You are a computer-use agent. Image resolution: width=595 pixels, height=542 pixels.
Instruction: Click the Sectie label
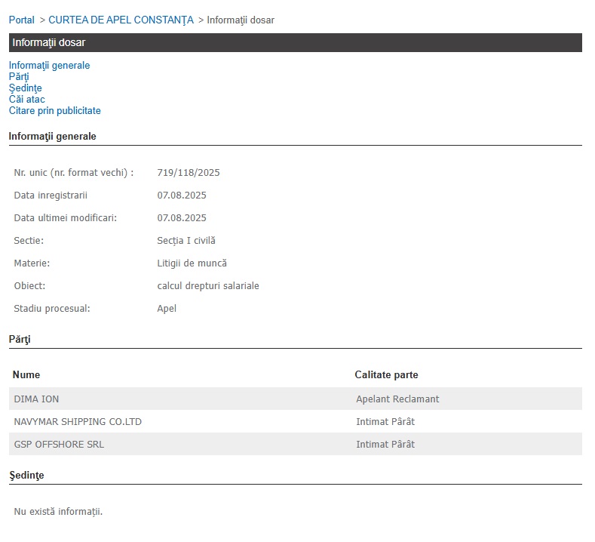pos(29,240)
